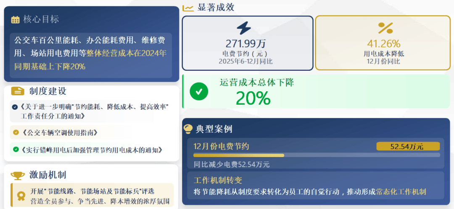
Task: Click the chart icon next to 显著成效
Action: click(x=188, y=8)
